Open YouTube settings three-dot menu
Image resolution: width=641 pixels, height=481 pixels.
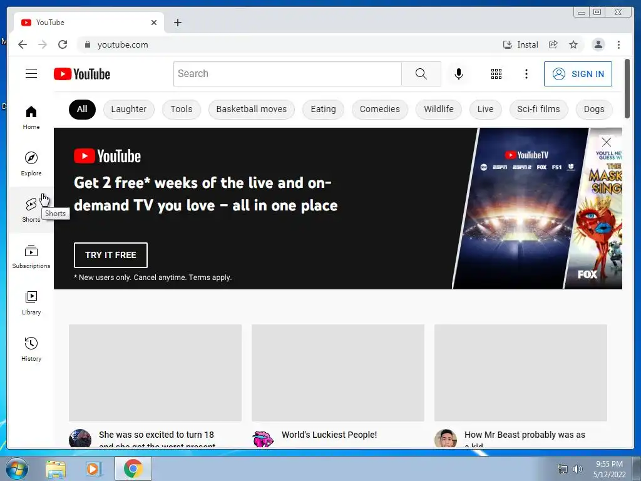click(x=526, y=74)
